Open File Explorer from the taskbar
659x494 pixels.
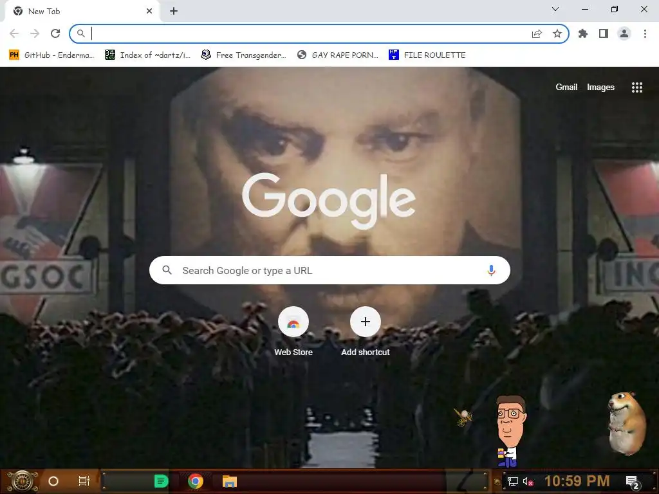[x=230, y=481]
